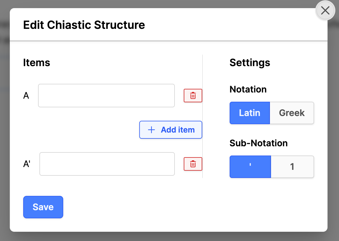Delete item A' with its trash icon
This screenshot has height=241, width=339.
pyautogui.click(x=193, y=164)
